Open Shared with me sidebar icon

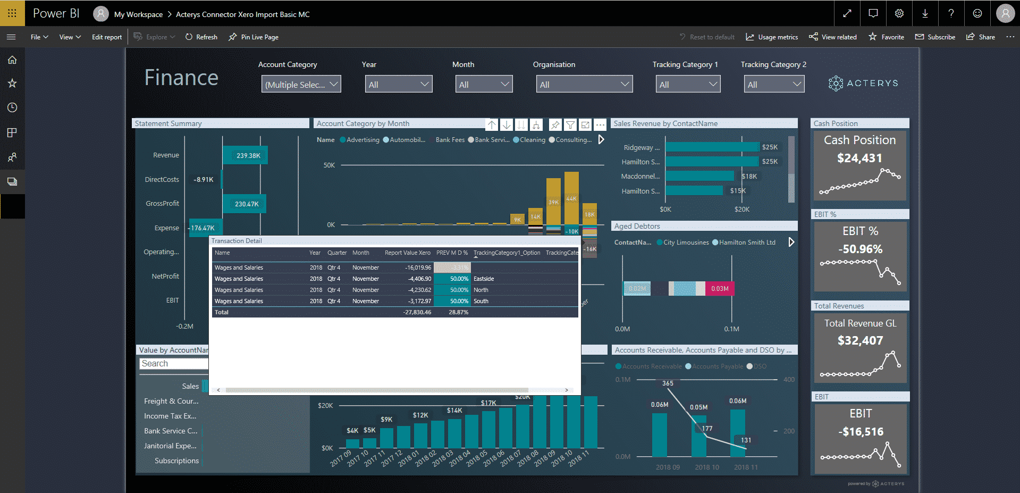point(12,157)
